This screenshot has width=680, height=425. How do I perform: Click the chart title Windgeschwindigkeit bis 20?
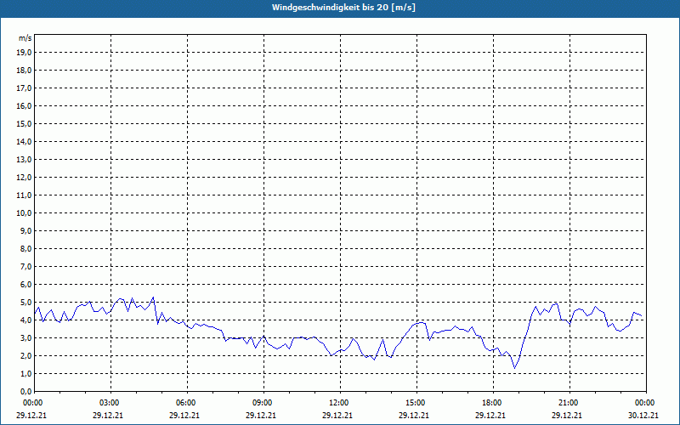pyautogui.click(x=343, y=8)
